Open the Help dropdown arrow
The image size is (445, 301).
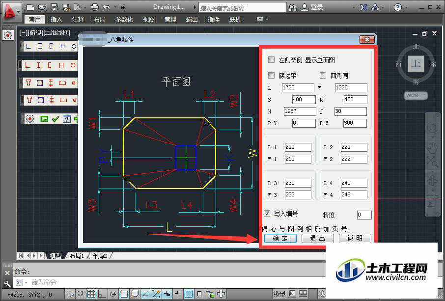click(406, 8)
